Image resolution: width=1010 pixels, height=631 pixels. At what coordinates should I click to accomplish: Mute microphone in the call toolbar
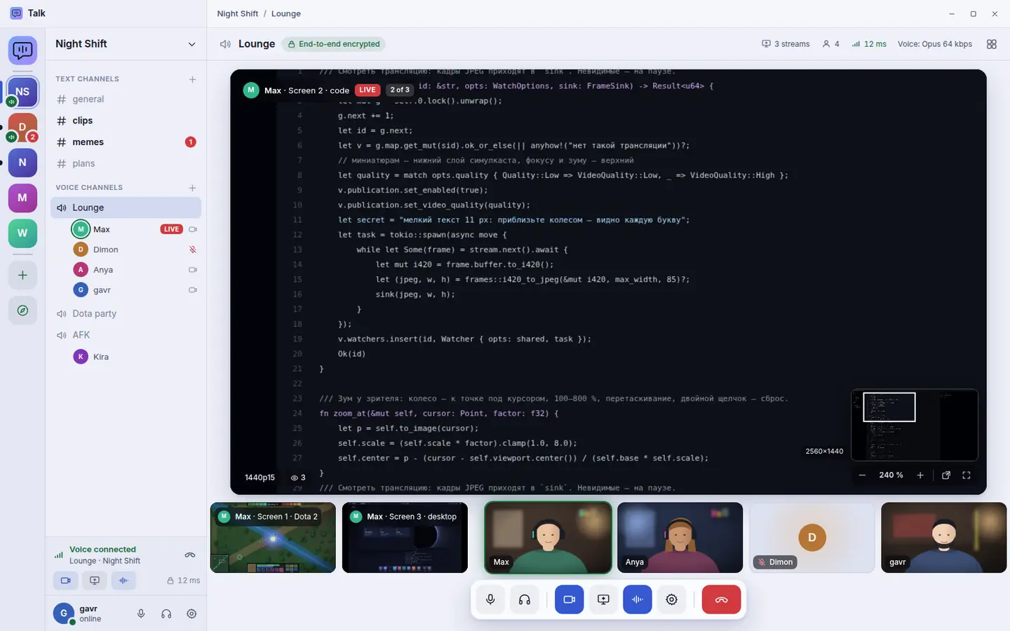coord(490,599)
